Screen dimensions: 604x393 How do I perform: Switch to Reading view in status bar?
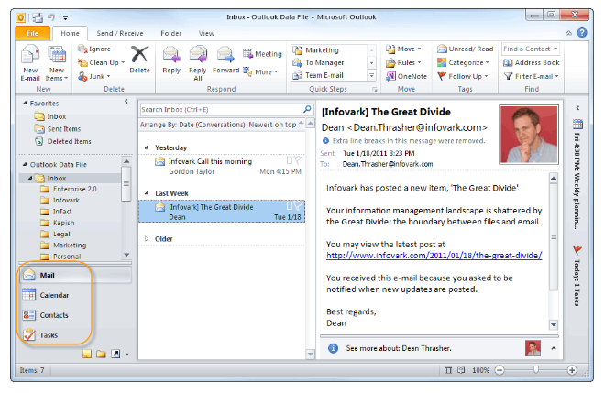[x=461, y=370]
